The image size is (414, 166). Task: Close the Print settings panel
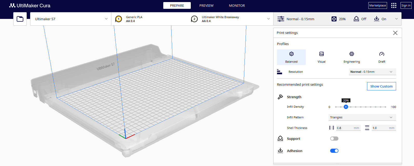click(x=395, y=33)
